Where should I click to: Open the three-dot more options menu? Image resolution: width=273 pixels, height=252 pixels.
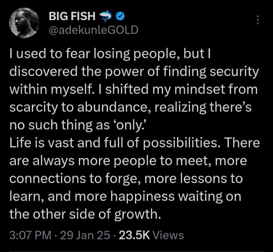[258, 20]
